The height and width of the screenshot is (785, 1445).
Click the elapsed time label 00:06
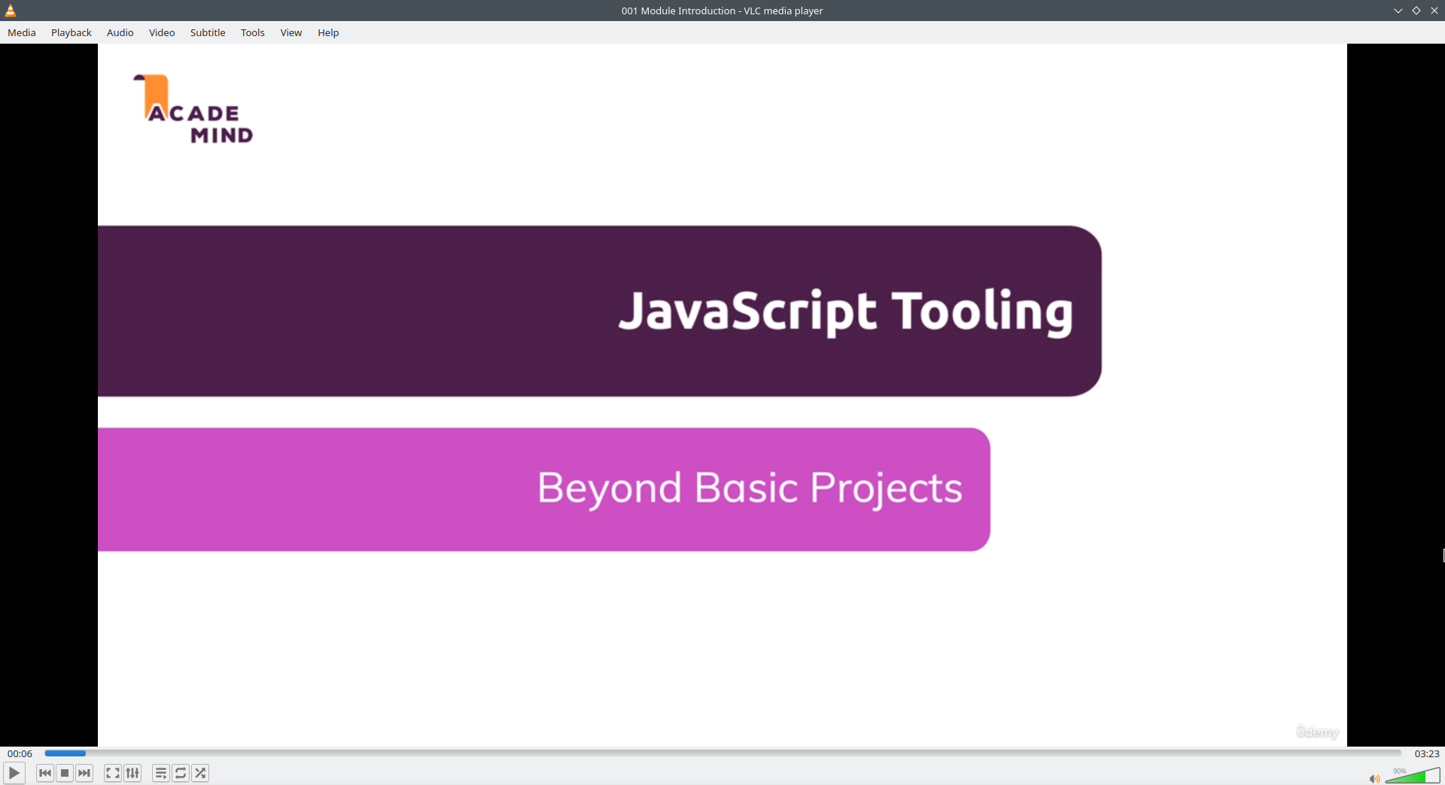tap(20, 753)
